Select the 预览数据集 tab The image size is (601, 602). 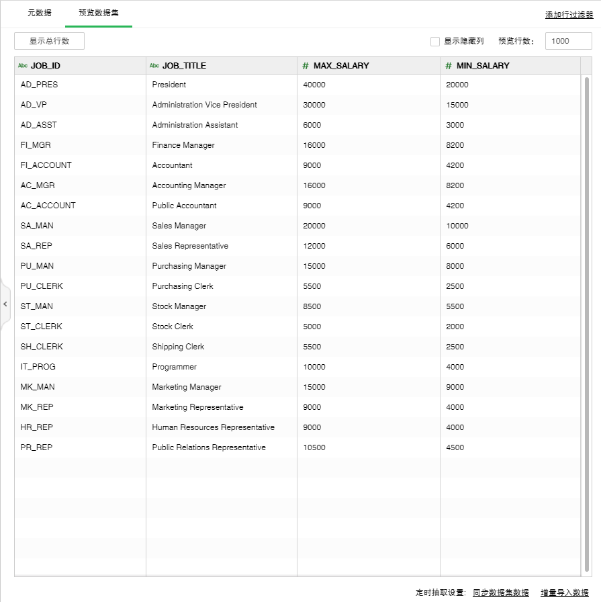point(99,13)
